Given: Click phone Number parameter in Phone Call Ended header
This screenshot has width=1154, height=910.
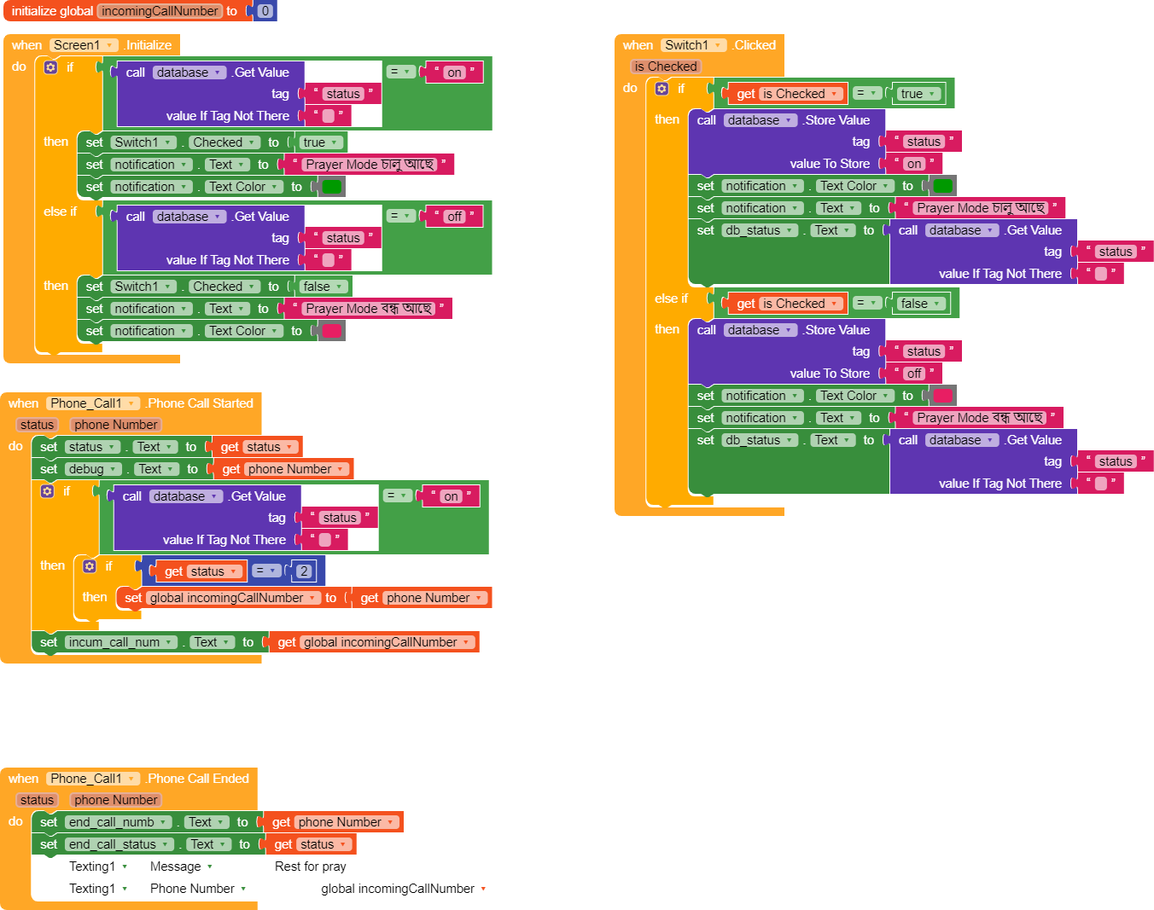Looking at the screenshot, I should [115, 800].
